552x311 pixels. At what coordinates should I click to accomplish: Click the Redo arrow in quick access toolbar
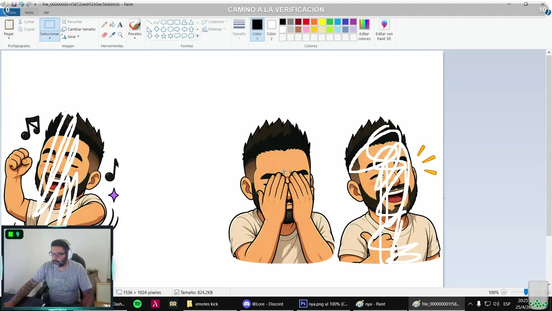tap(29, 4)
